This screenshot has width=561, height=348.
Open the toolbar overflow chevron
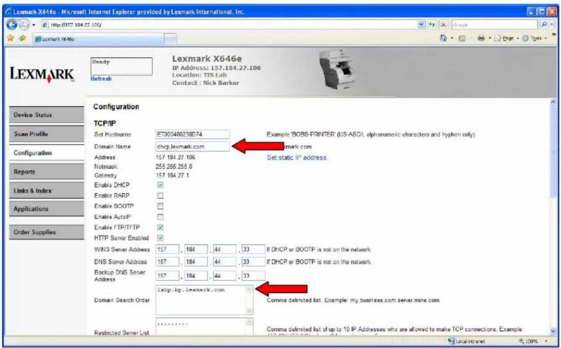click(554, 35)
